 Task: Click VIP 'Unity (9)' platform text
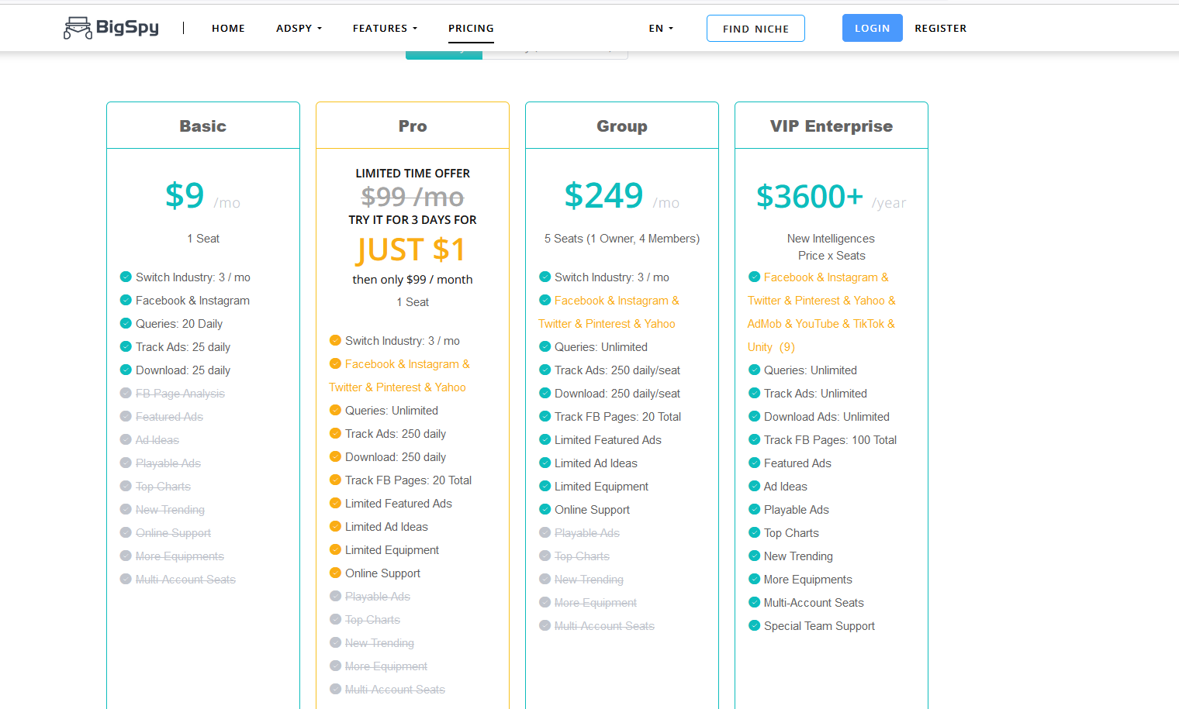(x=771, y=347)
